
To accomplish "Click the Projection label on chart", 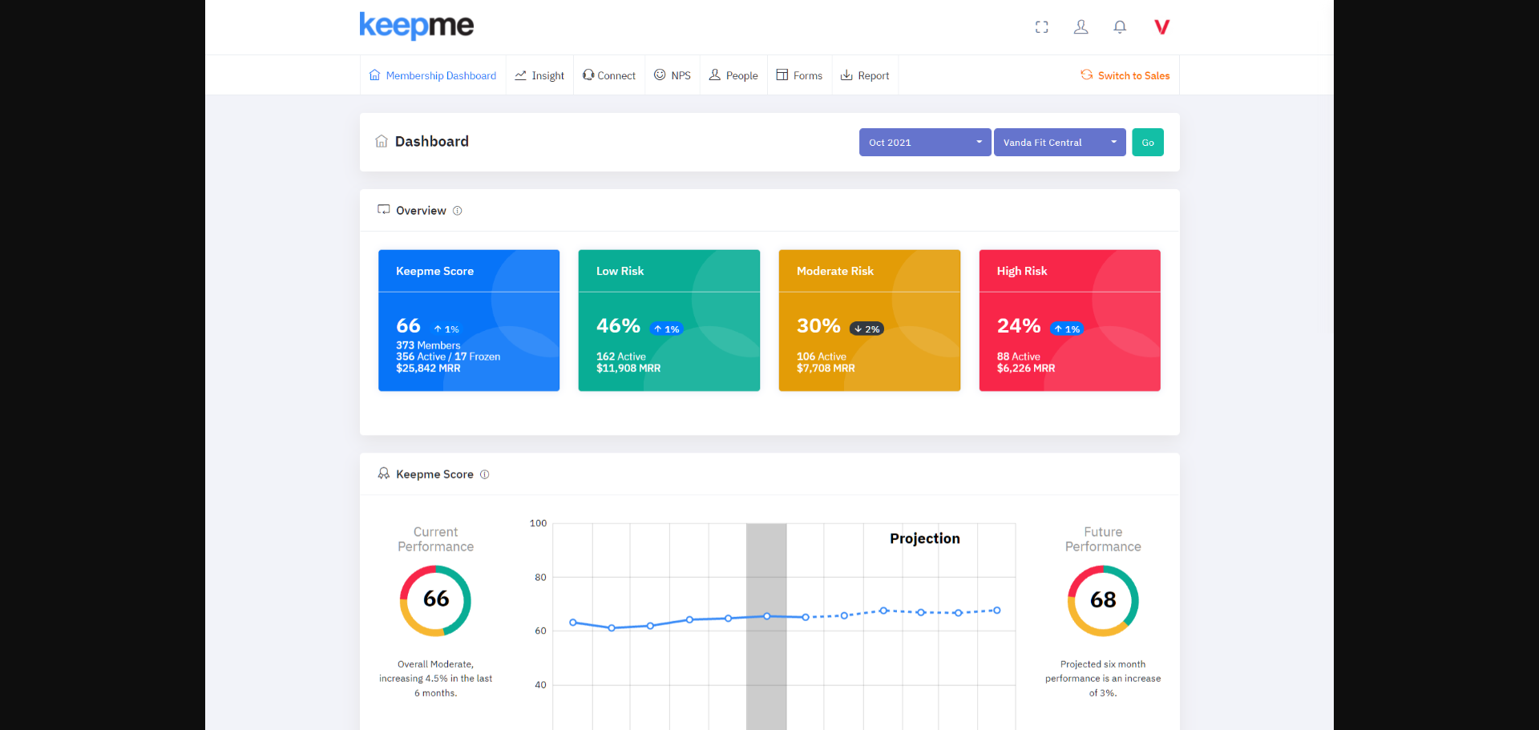I will pos(925,538).
